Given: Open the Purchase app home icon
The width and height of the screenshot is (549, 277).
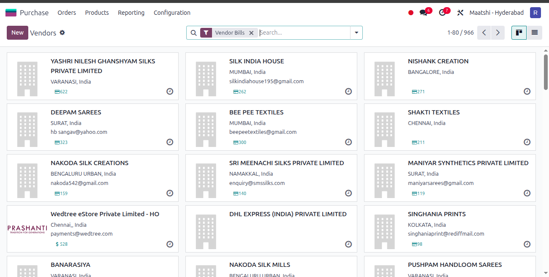Looking at the screenshot, I should 11,13.
